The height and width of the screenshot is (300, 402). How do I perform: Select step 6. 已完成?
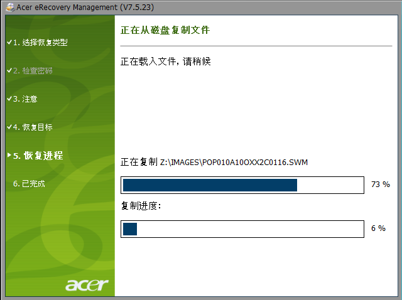tap(29, 183)
